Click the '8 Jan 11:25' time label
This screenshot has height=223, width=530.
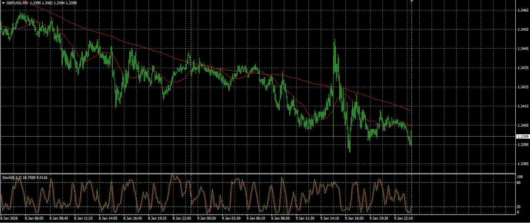(83, 218)
